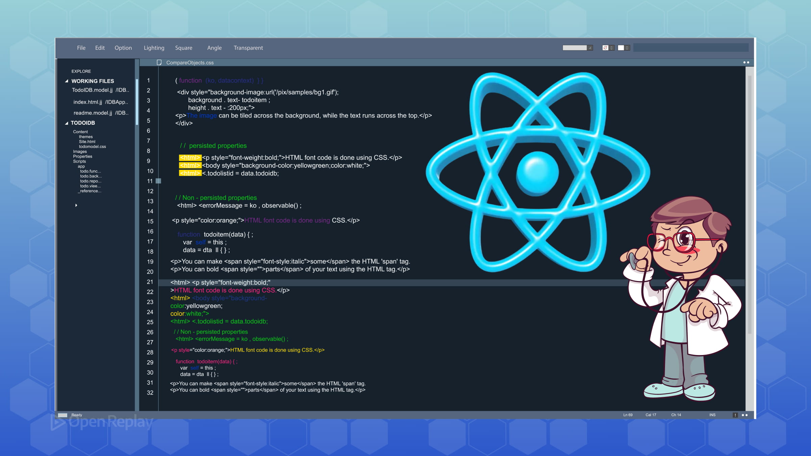The width and height of the screenshot is (811, 456).
Task: Click the CompareObjects.css document icon
Action: click(x=159, y=62)
